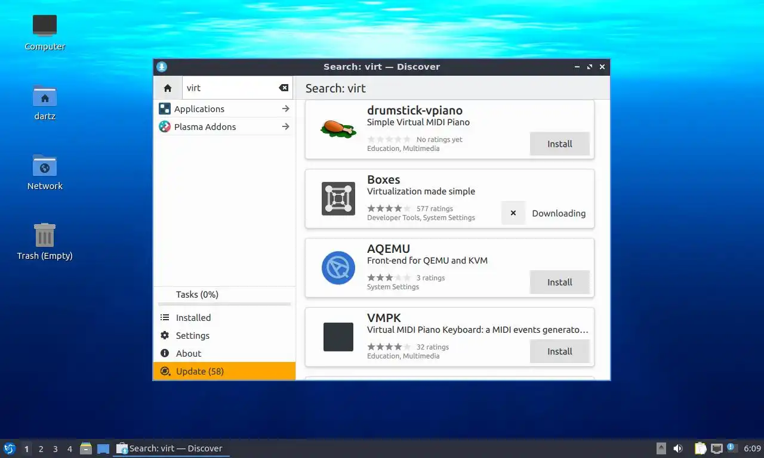Click the VMPK 32 ratings stars
764x458 pixels.
coord(389,347)
